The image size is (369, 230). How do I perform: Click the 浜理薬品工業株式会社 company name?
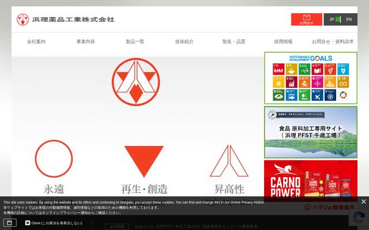click(x=73, y=20)
